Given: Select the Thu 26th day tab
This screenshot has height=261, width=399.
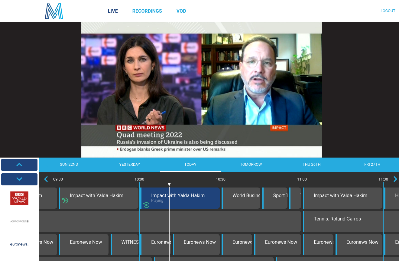Looking at the screenshot, I should point(311,165).
